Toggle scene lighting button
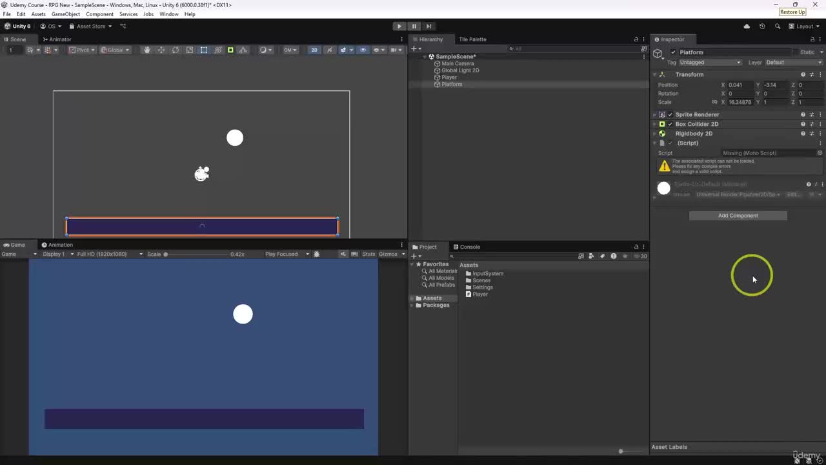This screenshot has height=465, width=826. [329, 50]
